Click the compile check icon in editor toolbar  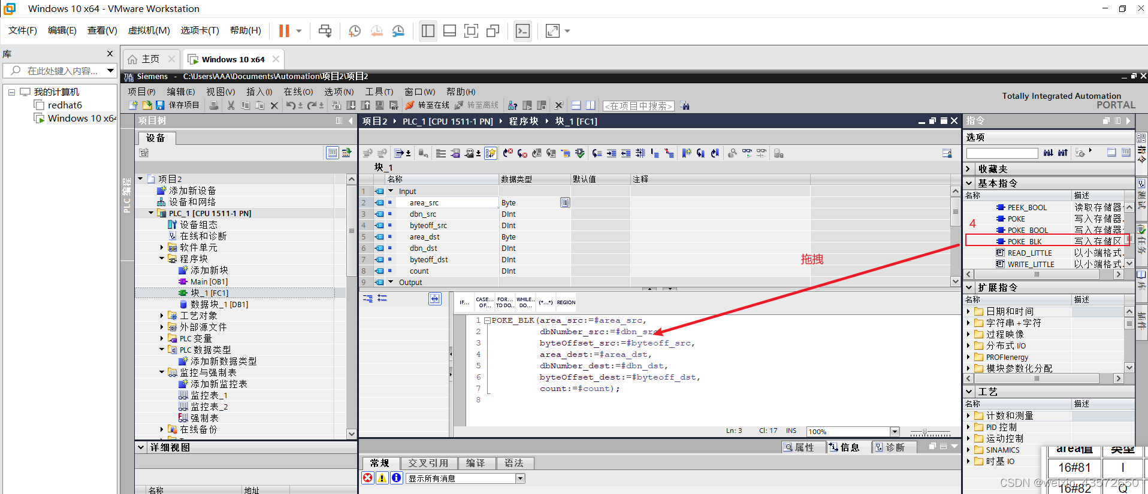[579, 153]
